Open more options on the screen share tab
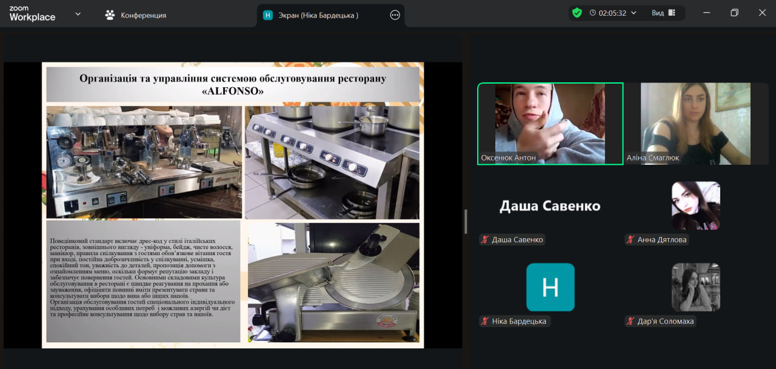 [x=395, y=15]
